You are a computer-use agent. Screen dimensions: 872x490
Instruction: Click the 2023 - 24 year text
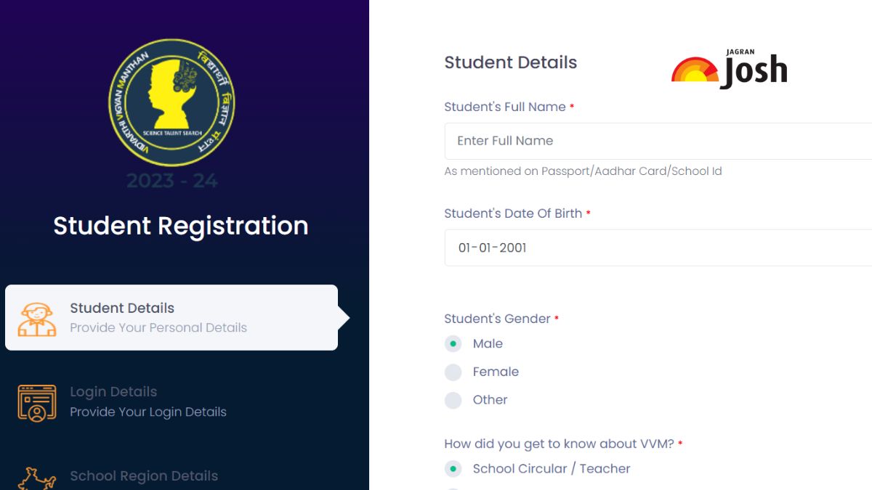click(172, 181)
